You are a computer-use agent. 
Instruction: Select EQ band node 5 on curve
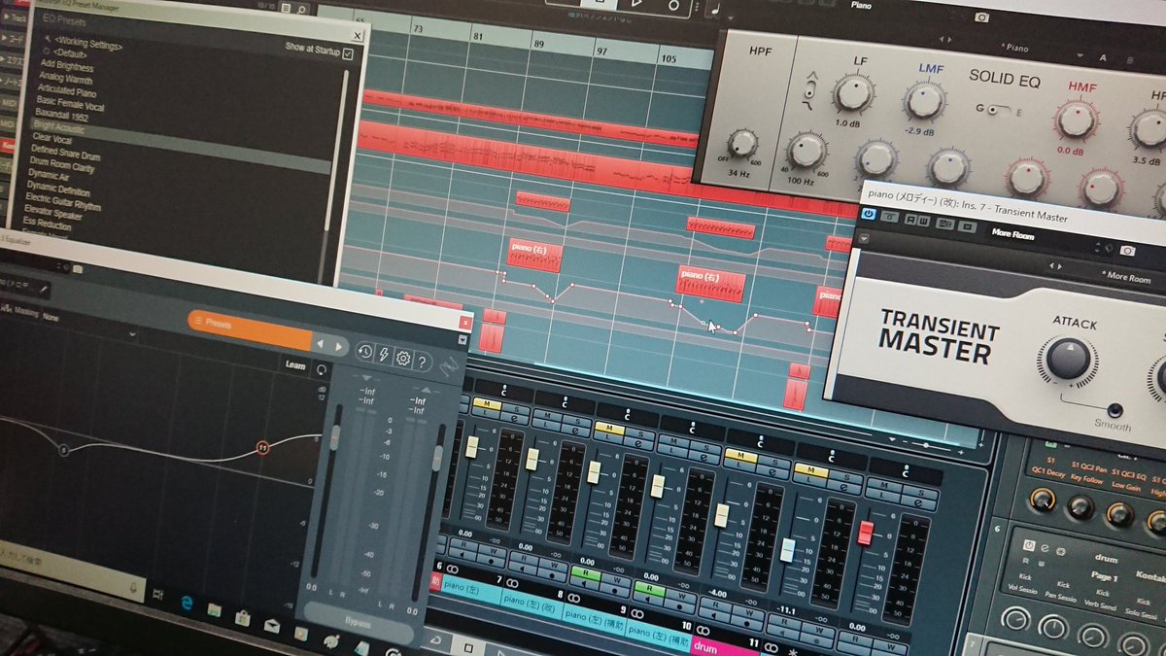pyautogui.click(x=64, y=450)
